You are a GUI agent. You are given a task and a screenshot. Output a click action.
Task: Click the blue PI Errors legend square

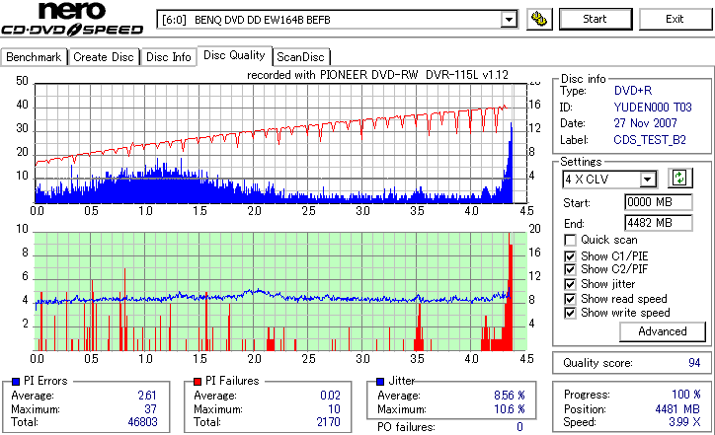tap(16, 382)
